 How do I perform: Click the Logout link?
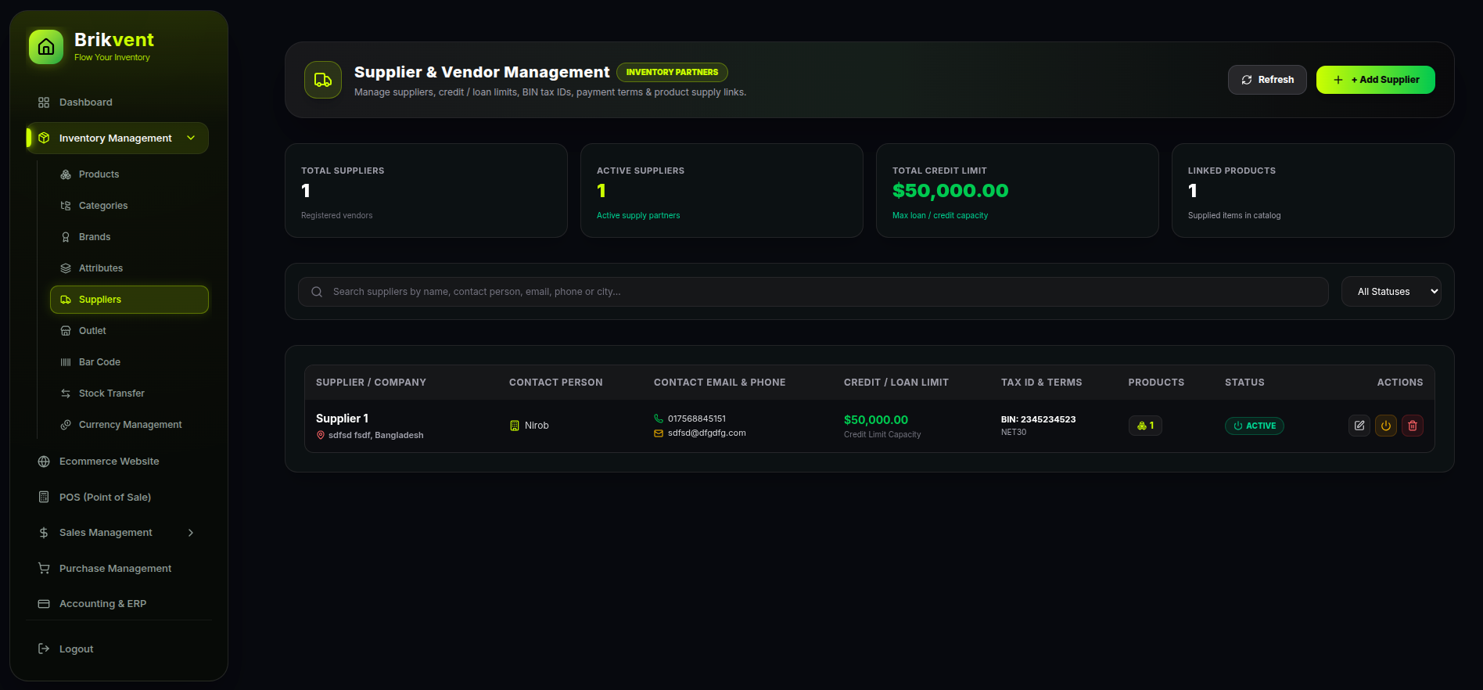[76, 649]
